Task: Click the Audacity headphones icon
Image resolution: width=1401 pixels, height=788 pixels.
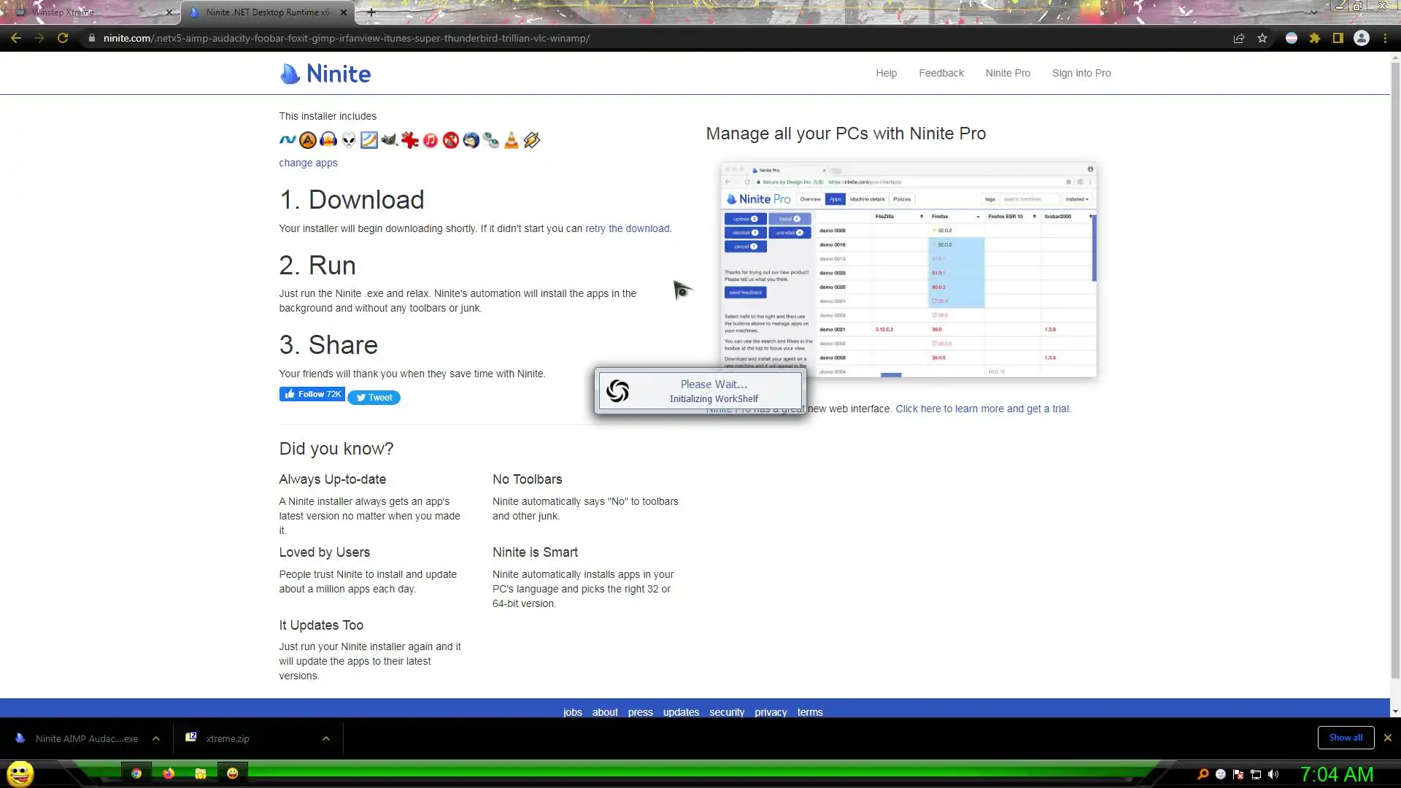Action: pos(328,140)
